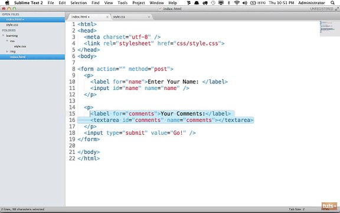Viewport: 340px width, 213px height.
Task: Click the truck icon in menu bar
Action: [205, 3]
